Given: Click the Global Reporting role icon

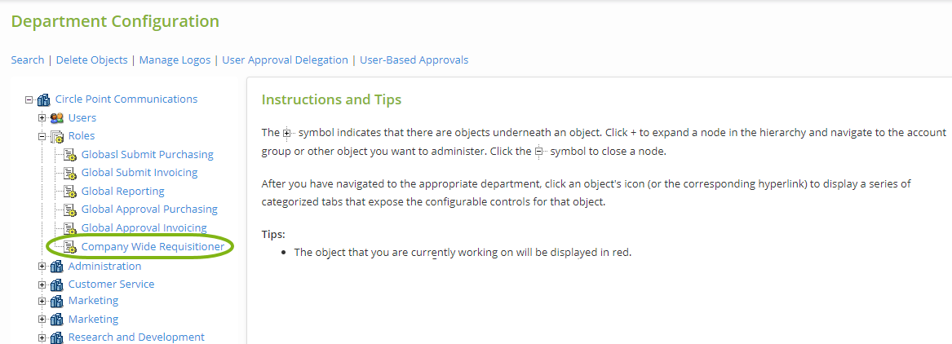Looking at the screenshot, I should (70, 192).
